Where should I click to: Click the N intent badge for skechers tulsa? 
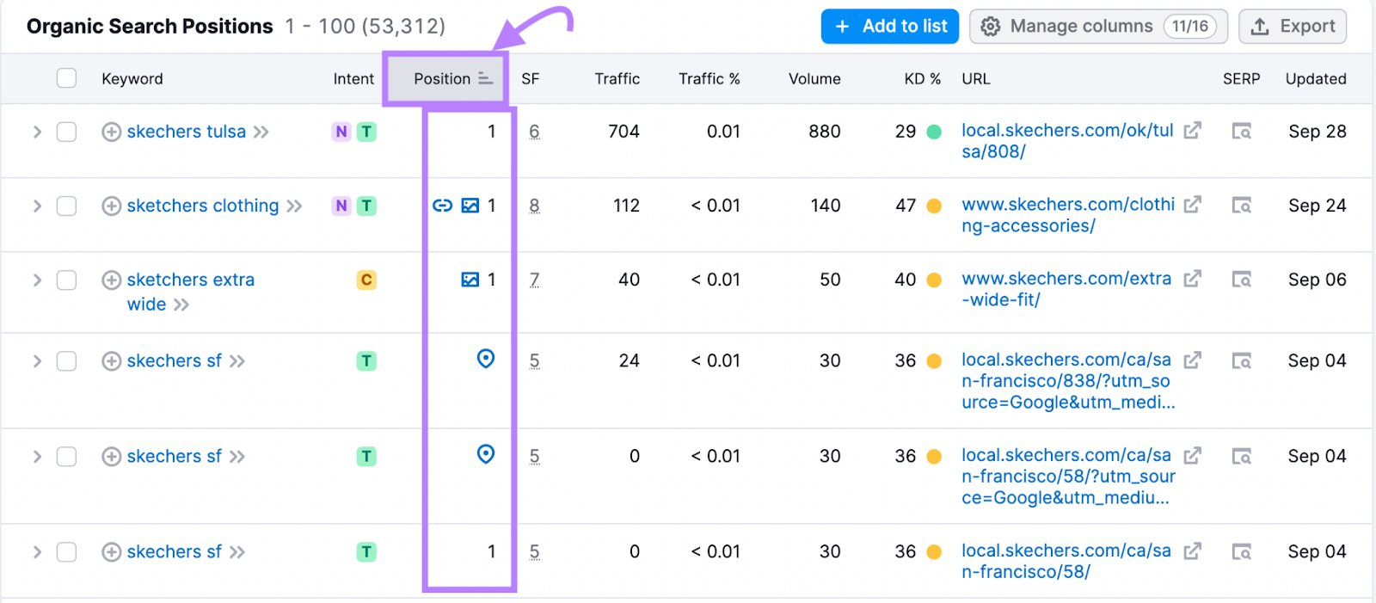coord(341,132)
